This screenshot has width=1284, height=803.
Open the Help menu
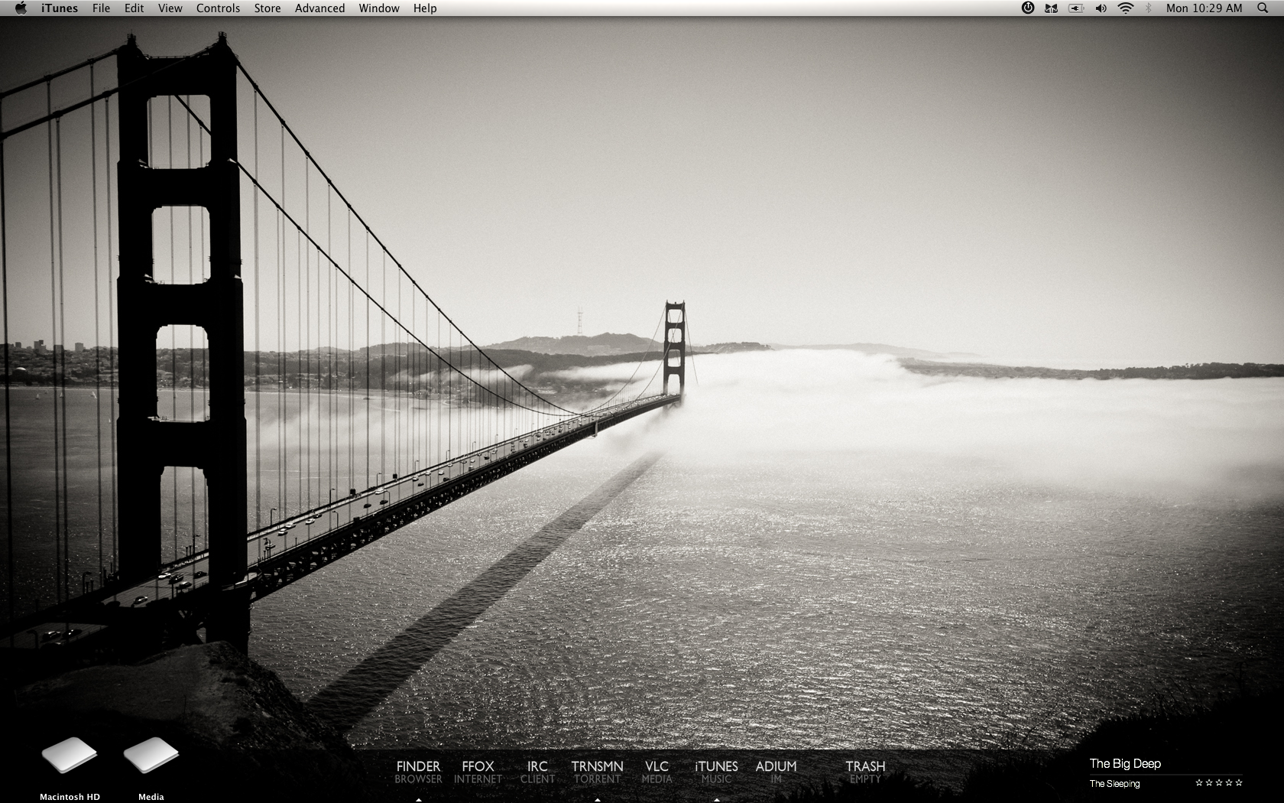(425, 8)
